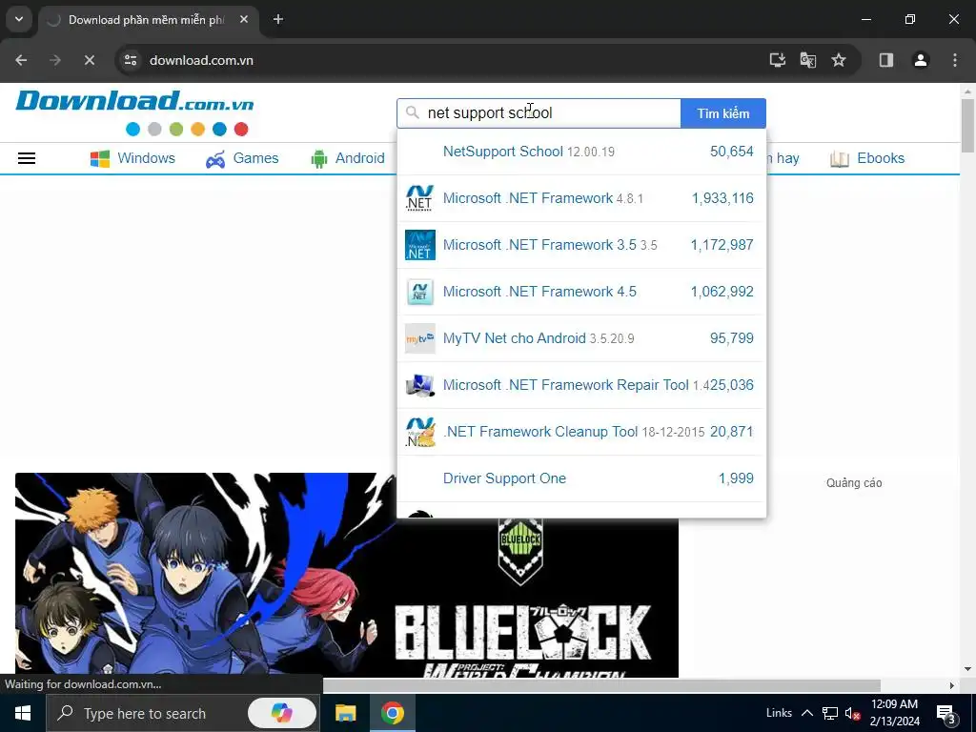Open the Games category link

[255, 158]
